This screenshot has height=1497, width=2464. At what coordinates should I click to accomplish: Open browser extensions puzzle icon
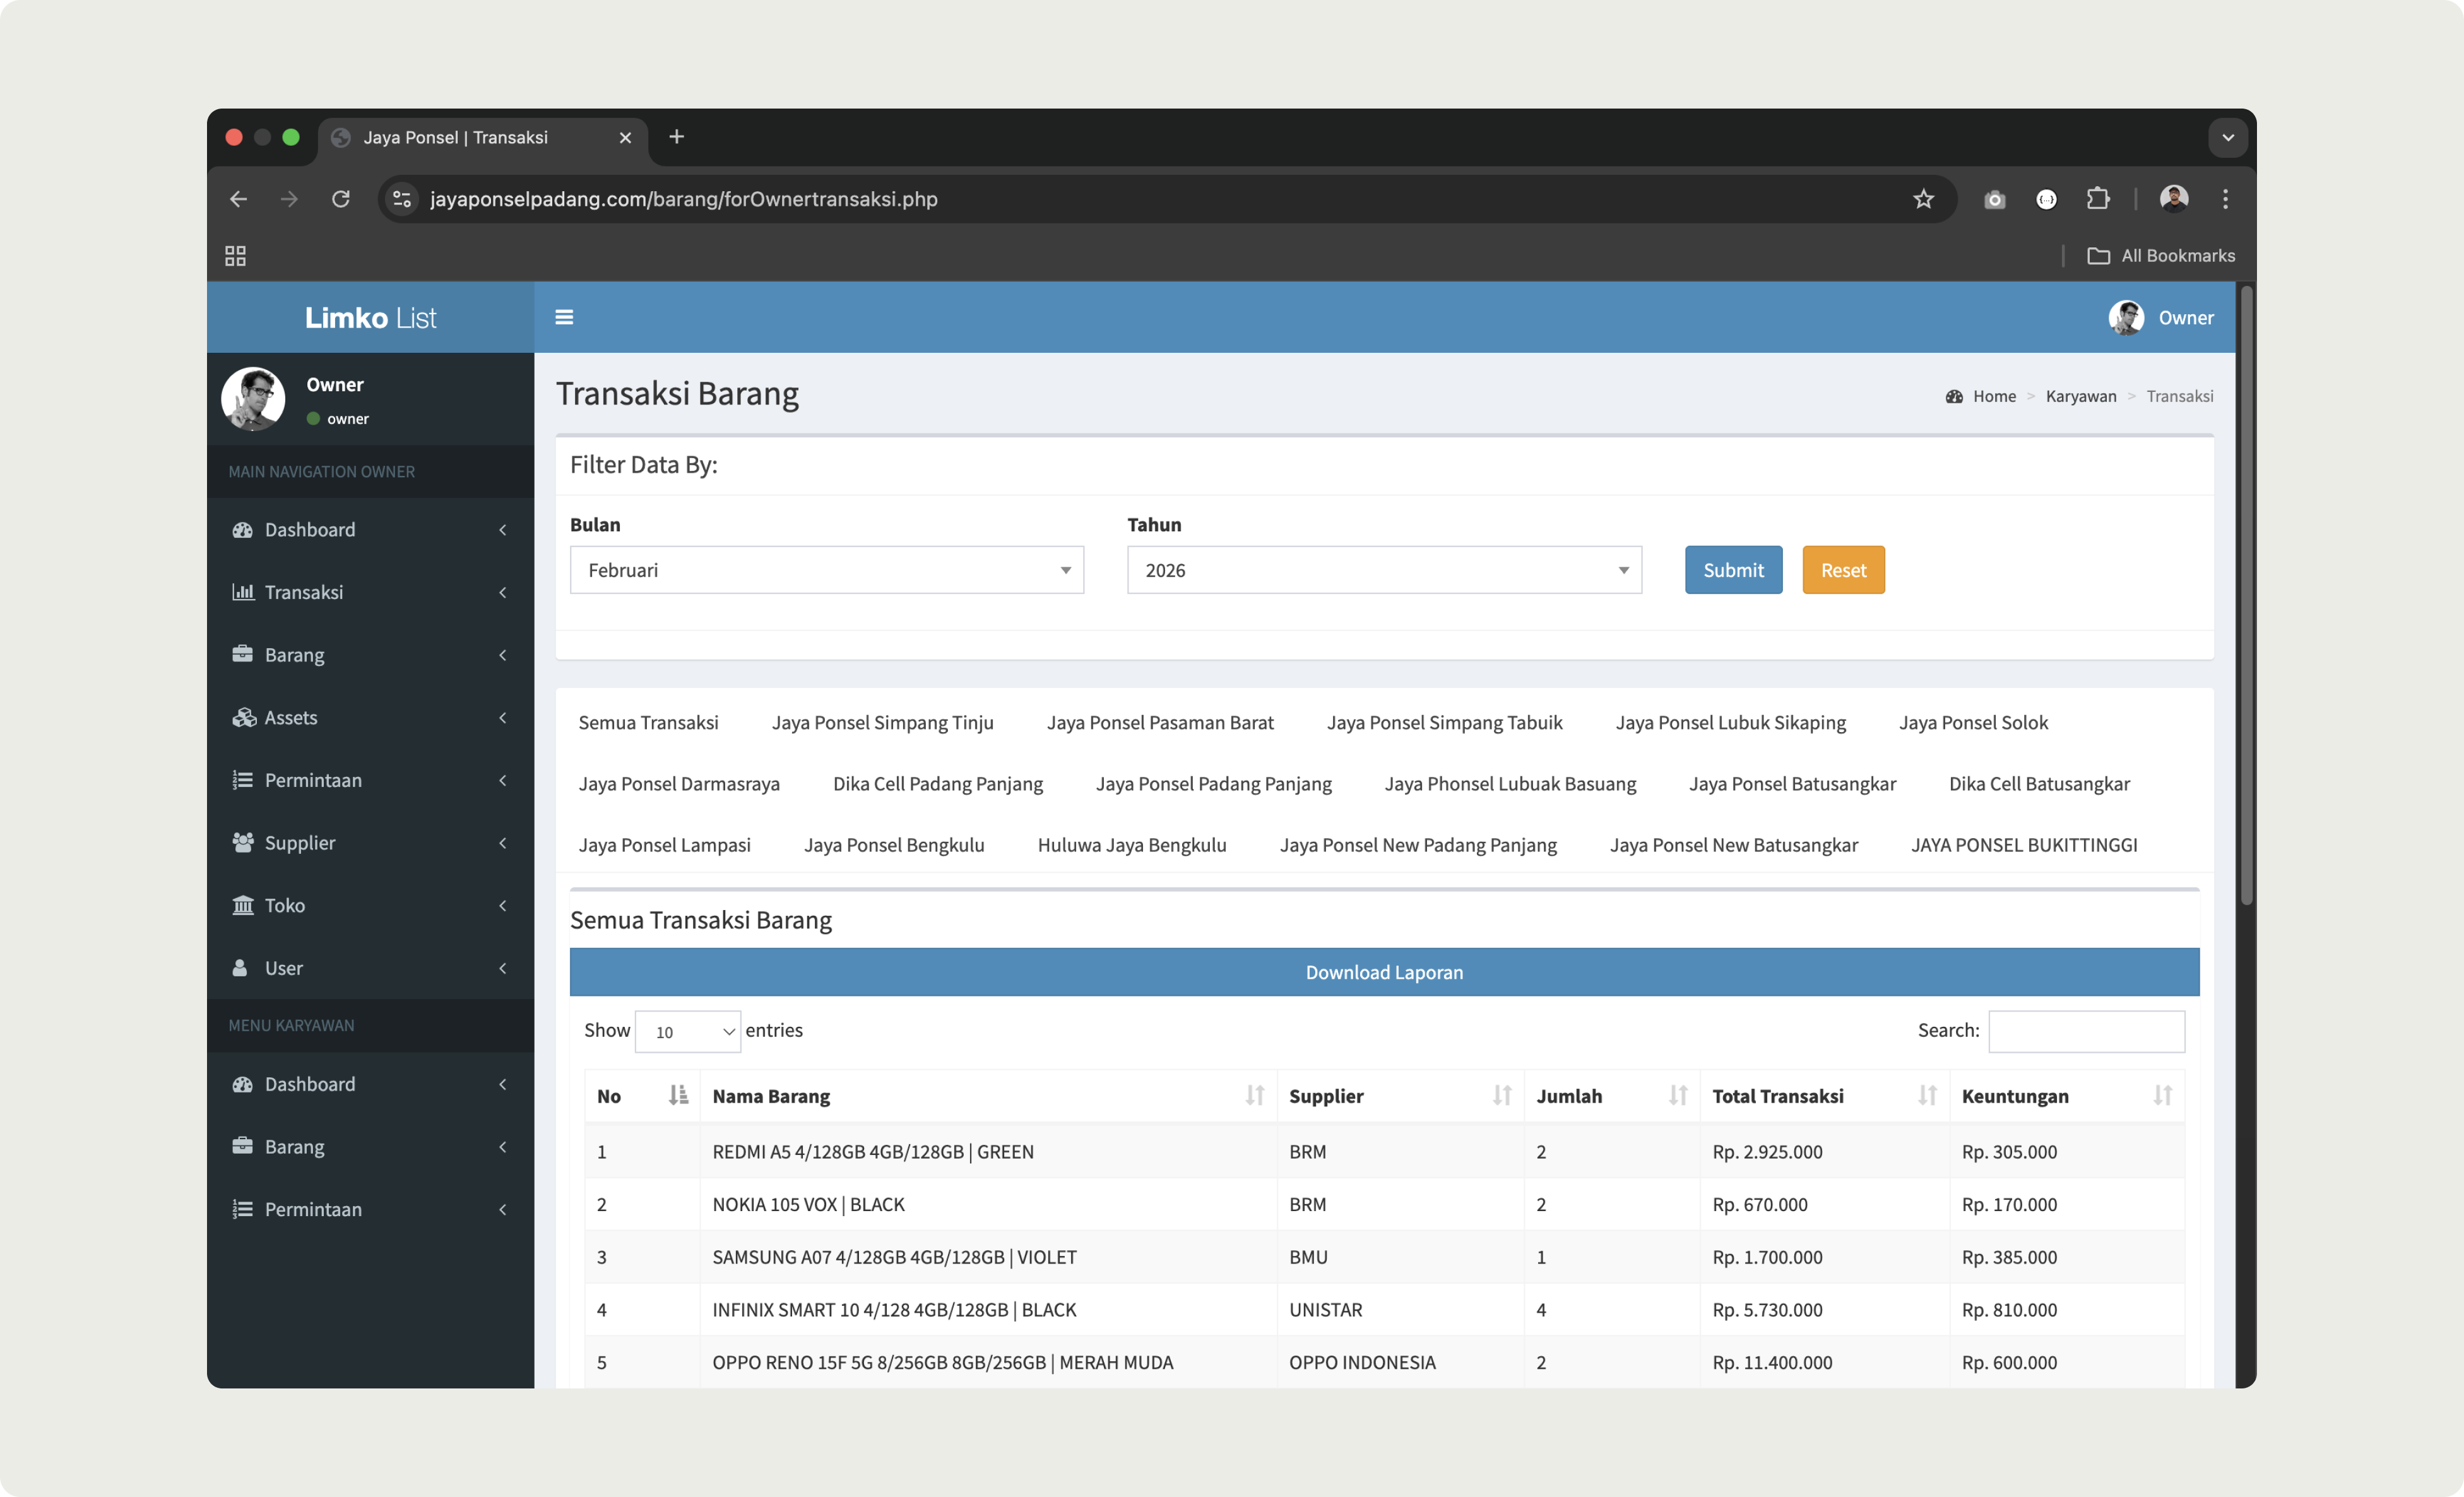pos(2098,199)
